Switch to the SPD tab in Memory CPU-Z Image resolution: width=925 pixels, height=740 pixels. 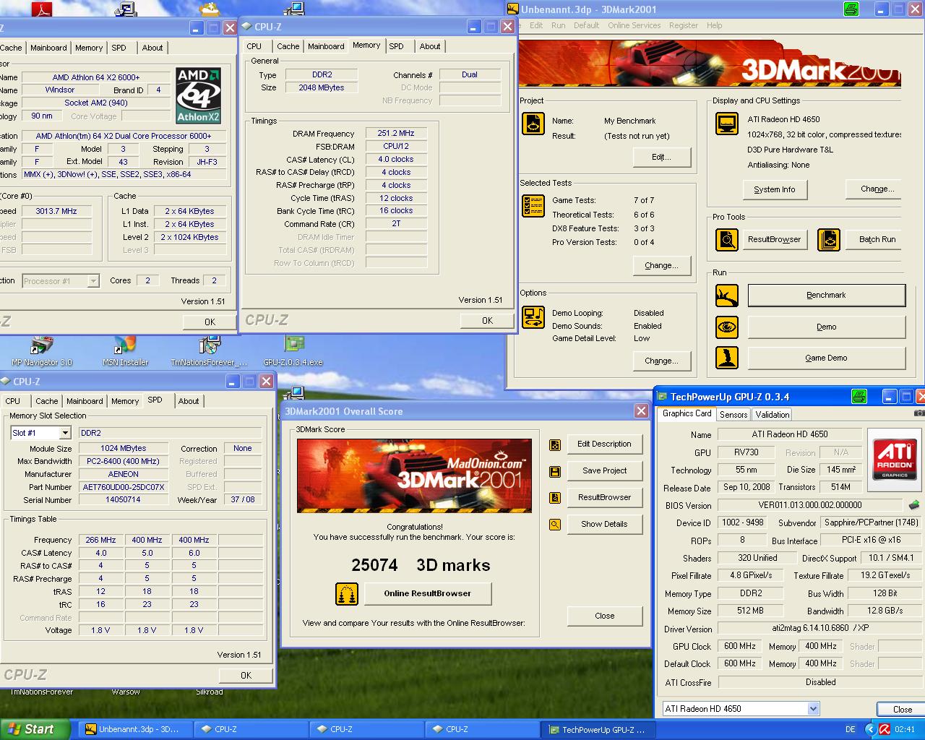coord(396,46)
